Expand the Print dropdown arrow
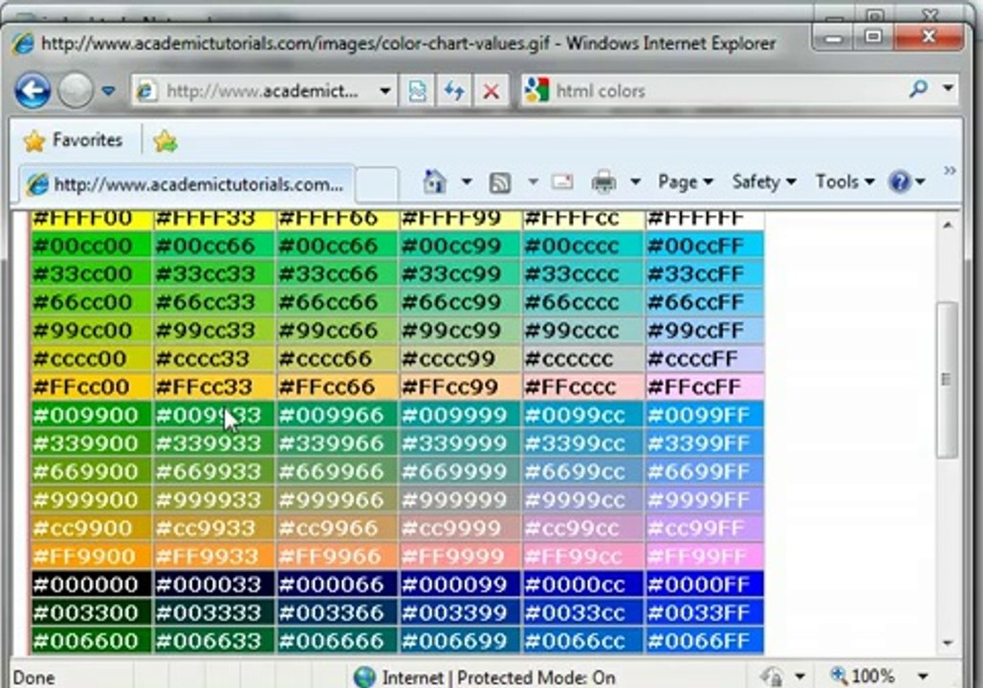Screen dimensions: 983x688 click(x=635, y=183)
